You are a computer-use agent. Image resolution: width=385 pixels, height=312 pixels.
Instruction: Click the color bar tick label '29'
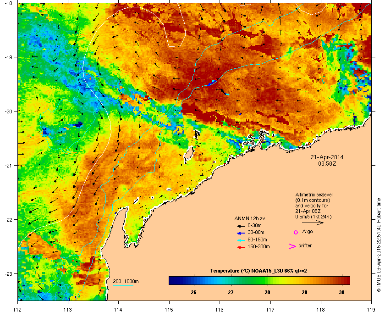(x=304, y=292)
